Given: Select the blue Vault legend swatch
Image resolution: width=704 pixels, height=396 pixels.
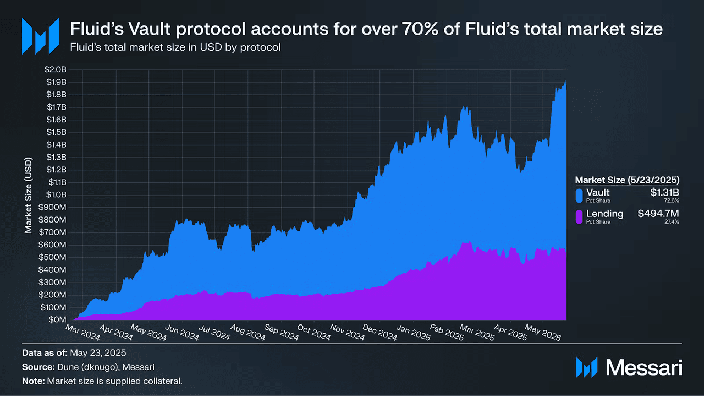Looking at the screenshot, I should (579, 196).
